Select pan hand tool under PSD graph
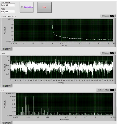Screen dimensions: 117x124 pyautogui.click(x=9, y=123)
